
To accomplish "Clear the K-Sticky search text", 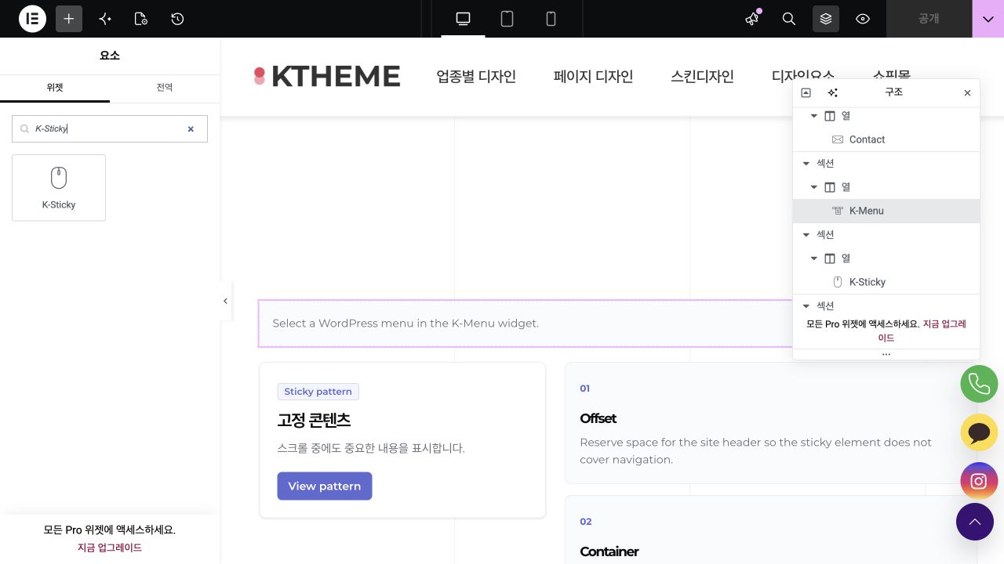I will tap(191, 129).
